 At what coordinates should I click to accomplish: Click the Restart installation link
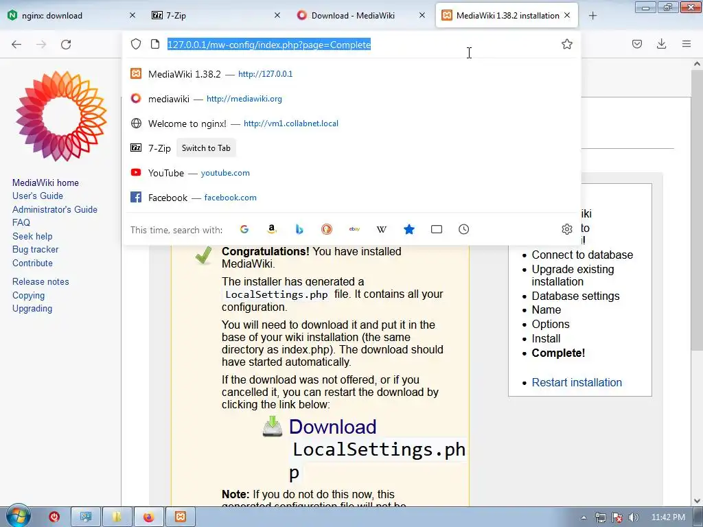(x=577, y=382)
